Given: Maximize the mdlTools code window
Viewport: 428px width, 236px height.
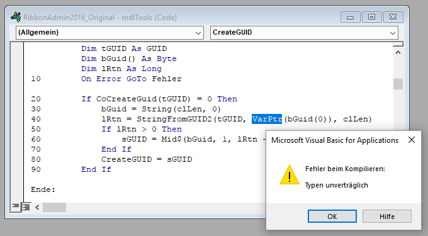Looking at the screenshot, I should [x=371, y=17].
